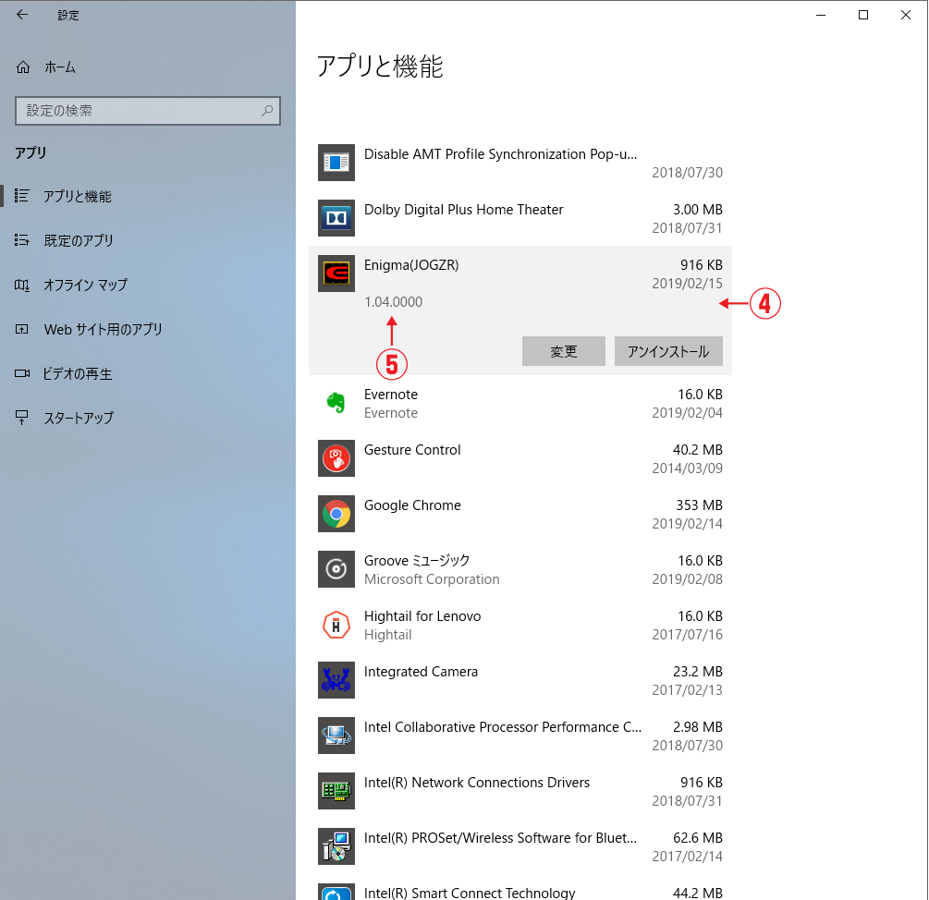Click the Web サイト用のアプリ sidebar icon
Image resolution: width=929 pixels, height=900 pixels.
[21, 329]
